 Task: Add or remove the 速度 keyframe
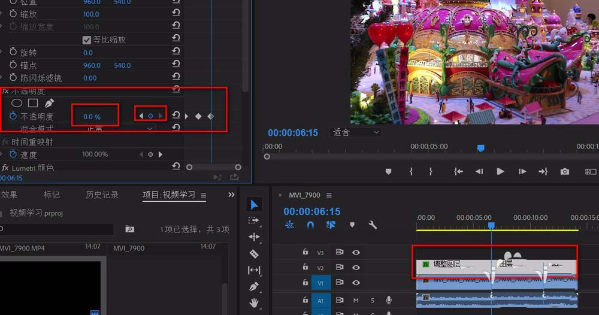pyautogui.click(x=150, y=155)
